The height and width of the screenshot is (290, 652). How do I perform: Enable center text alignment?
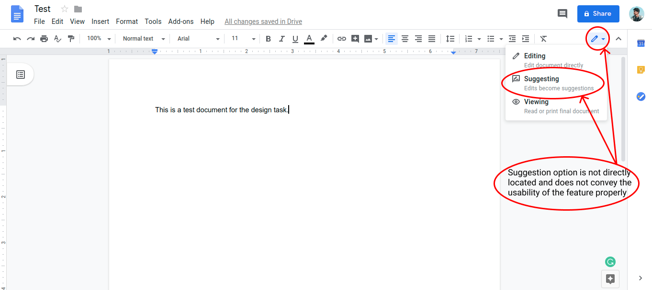point(405,39)
